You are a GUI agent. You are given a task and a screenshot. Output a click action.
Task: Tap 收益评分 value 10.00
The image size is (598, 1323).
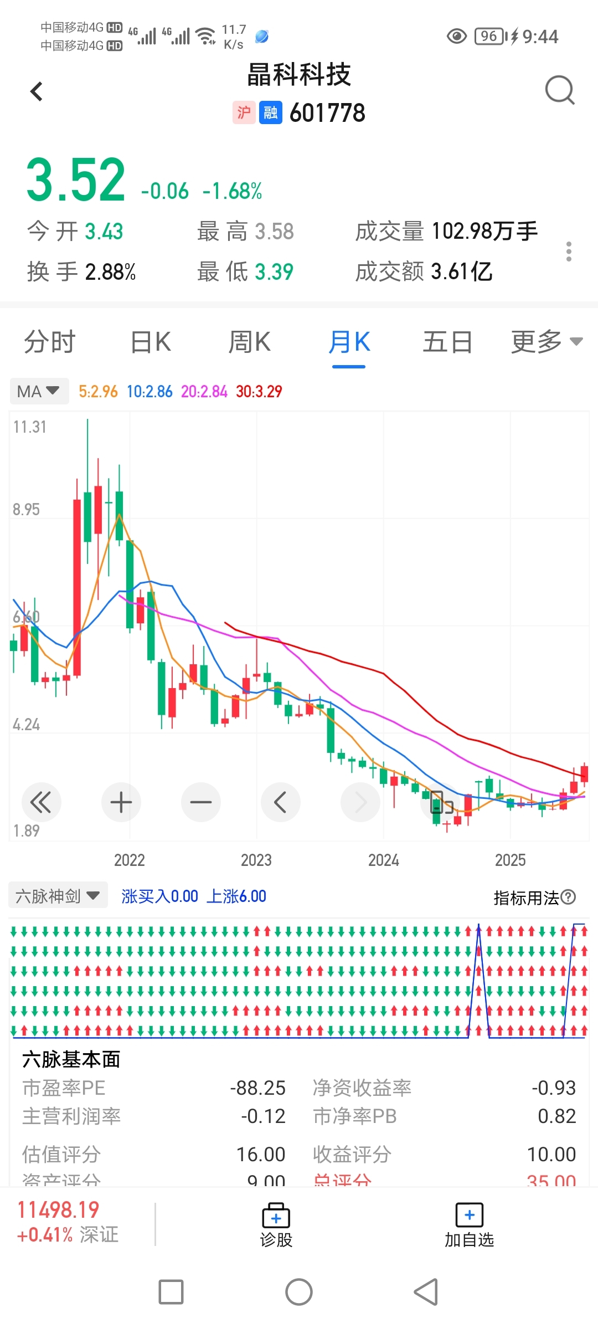551,1155
